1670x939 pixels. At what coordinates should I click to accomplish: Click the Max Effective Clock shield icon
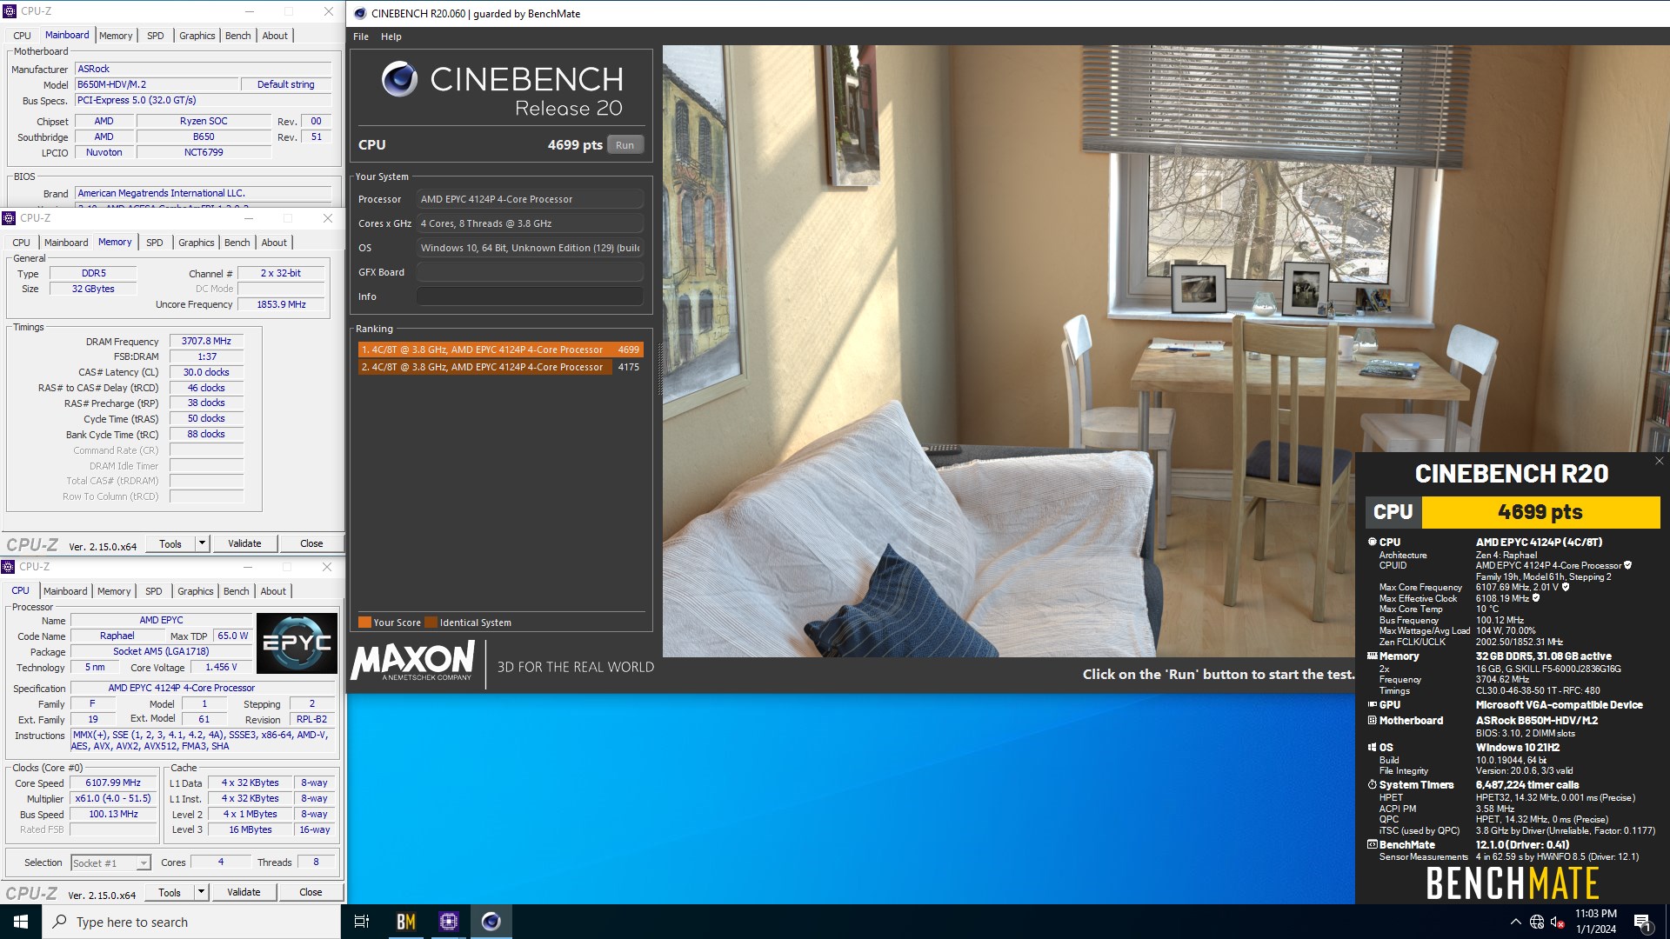coord(1536,598)
